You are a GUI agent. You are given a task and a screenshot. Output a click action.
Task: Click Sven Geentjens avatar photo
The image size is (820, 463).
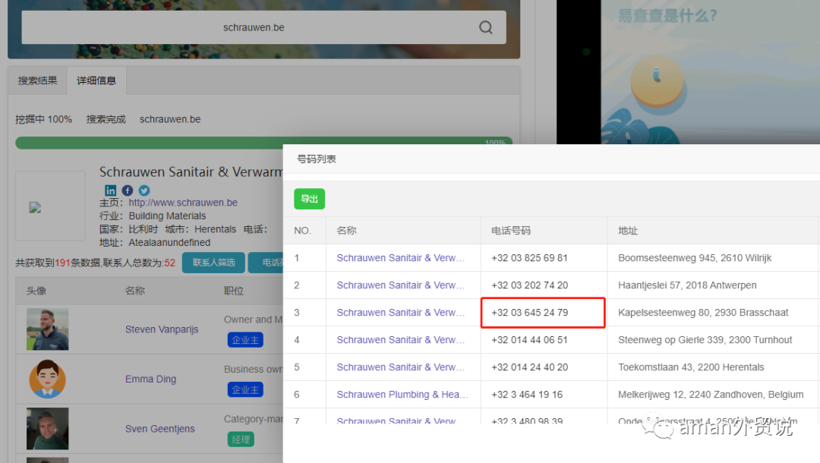[48, 429]
